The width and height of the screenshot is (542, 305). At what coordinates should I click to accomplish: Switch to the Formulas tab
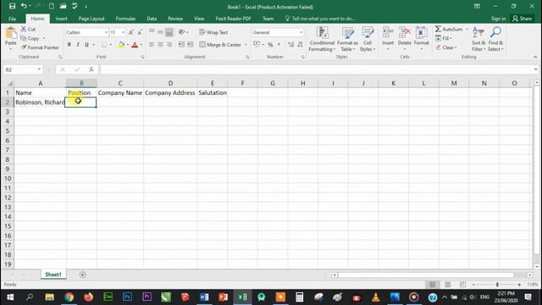[125, 19]
